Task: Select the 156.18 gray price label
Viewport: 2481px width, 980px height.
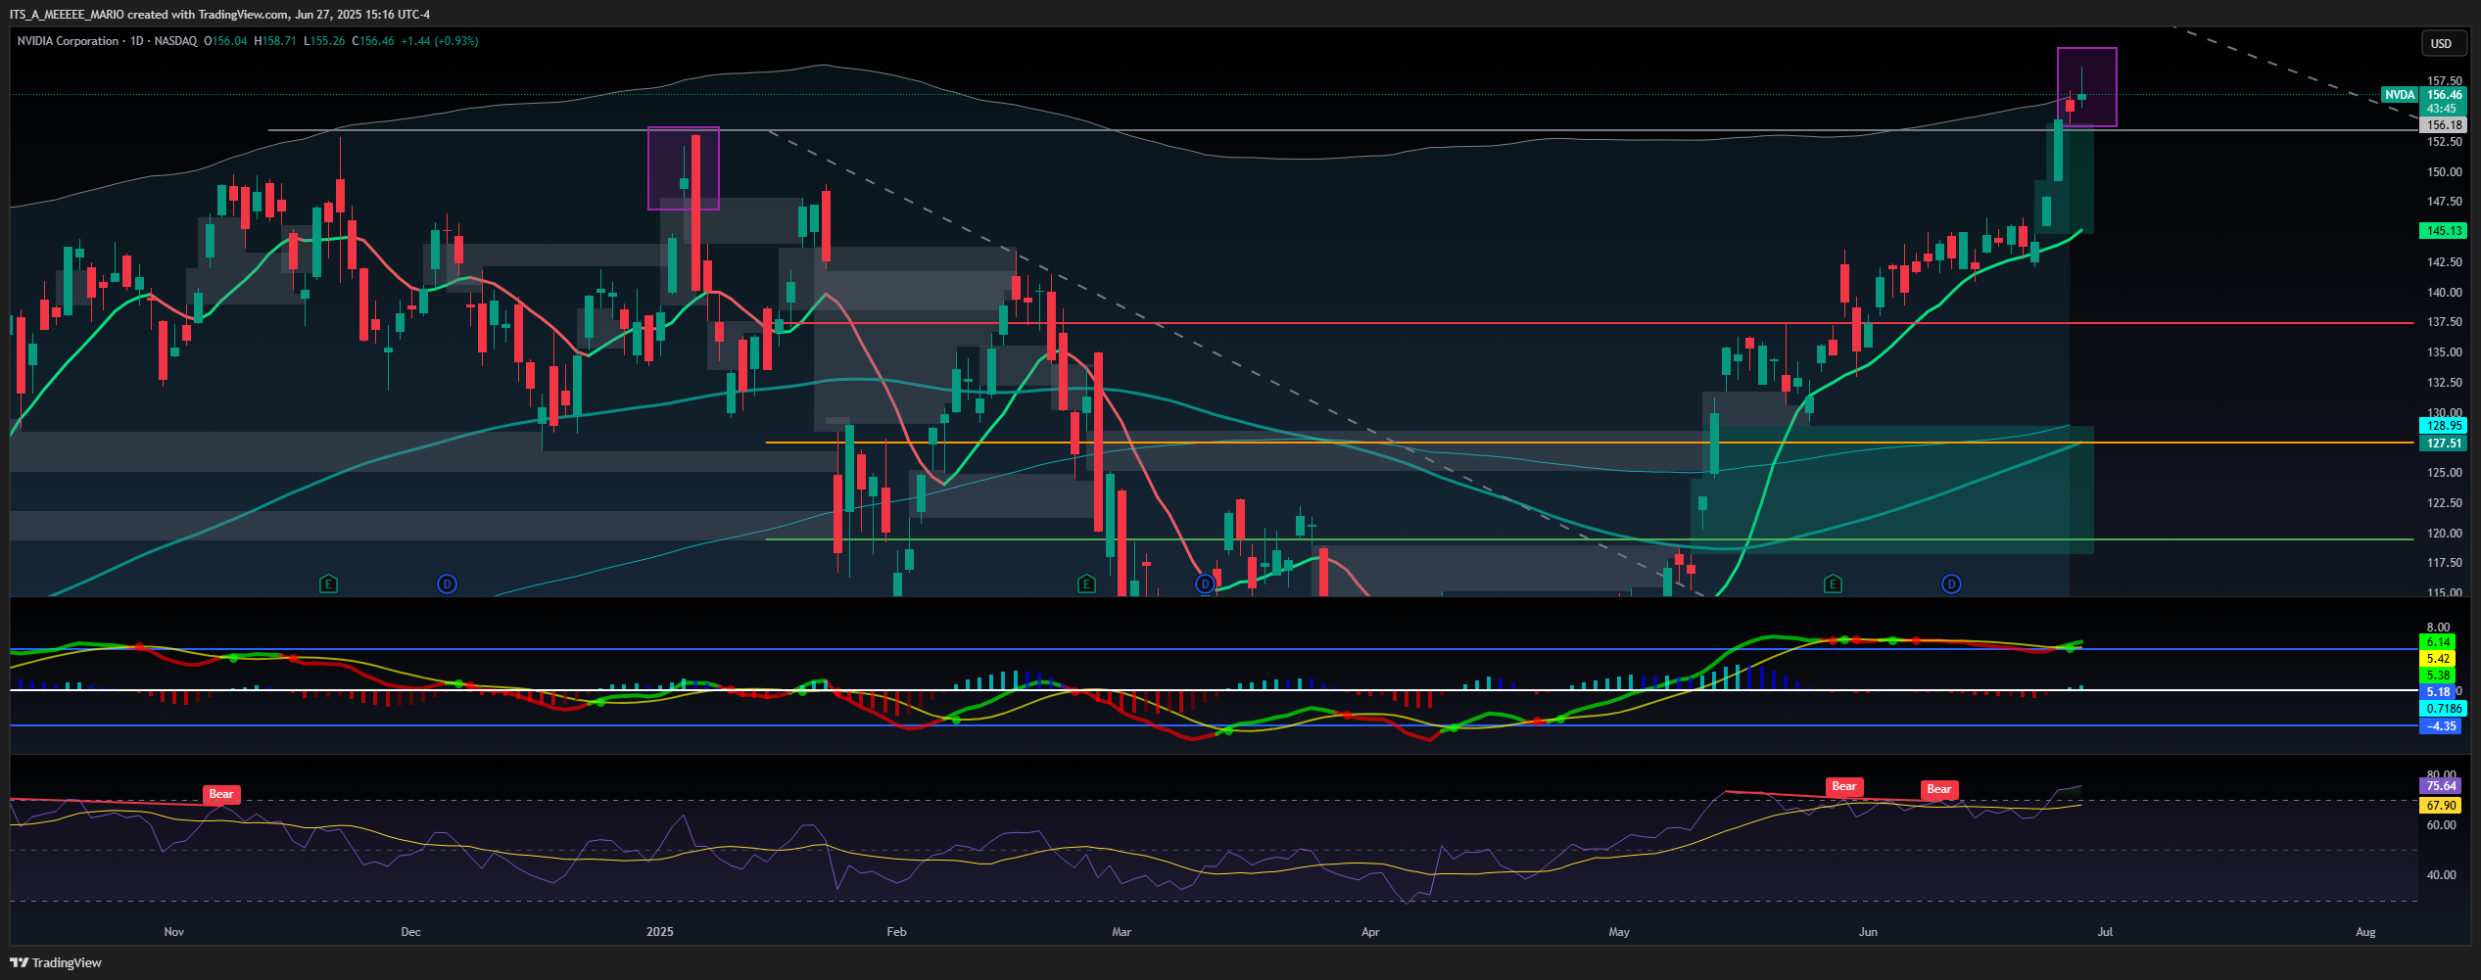Action: click(2444, 125)
